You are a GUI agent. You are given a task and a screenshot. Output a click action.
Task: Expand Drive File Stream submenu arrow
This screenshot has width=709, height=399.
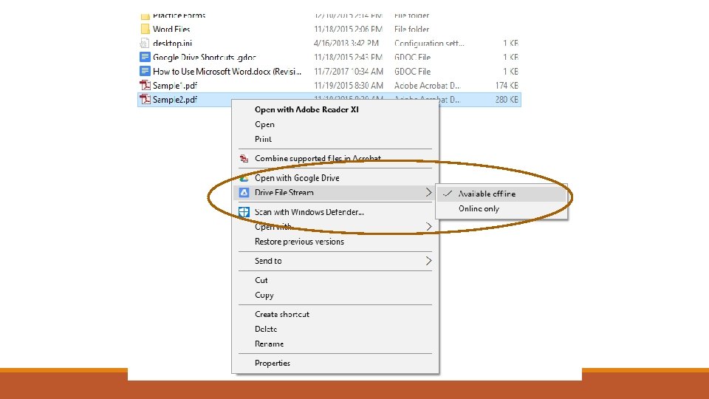click(x=428, y=193)
